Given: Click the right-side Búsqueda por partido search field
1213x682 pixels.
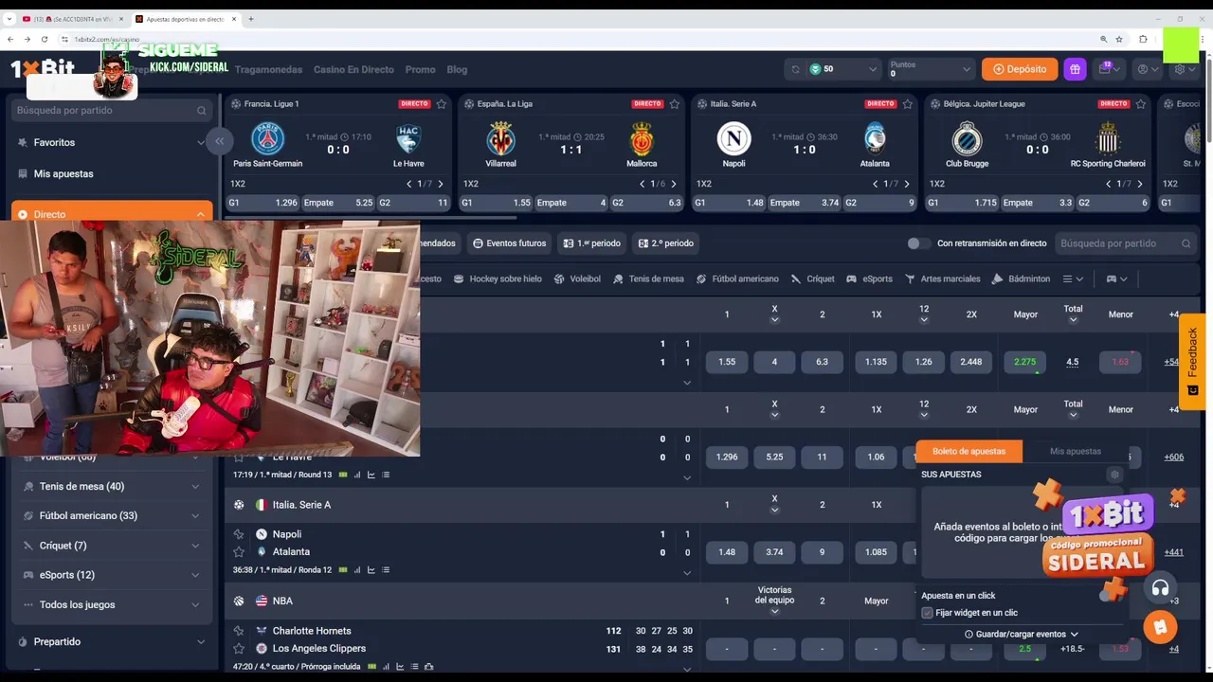Looking at the screenshot, I should click(1126, 243).
